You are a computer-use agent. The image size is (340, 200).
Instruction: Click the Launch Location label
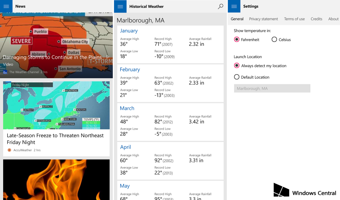pyautogui.click(x=248, y=57)
